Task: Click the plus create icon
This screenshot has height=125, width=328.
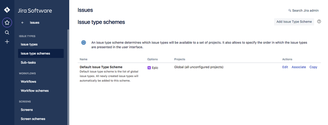Action: (7, 42)
